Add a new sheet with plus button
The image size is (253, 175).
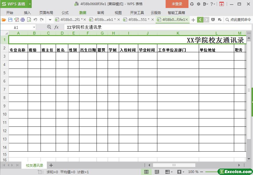51,165
